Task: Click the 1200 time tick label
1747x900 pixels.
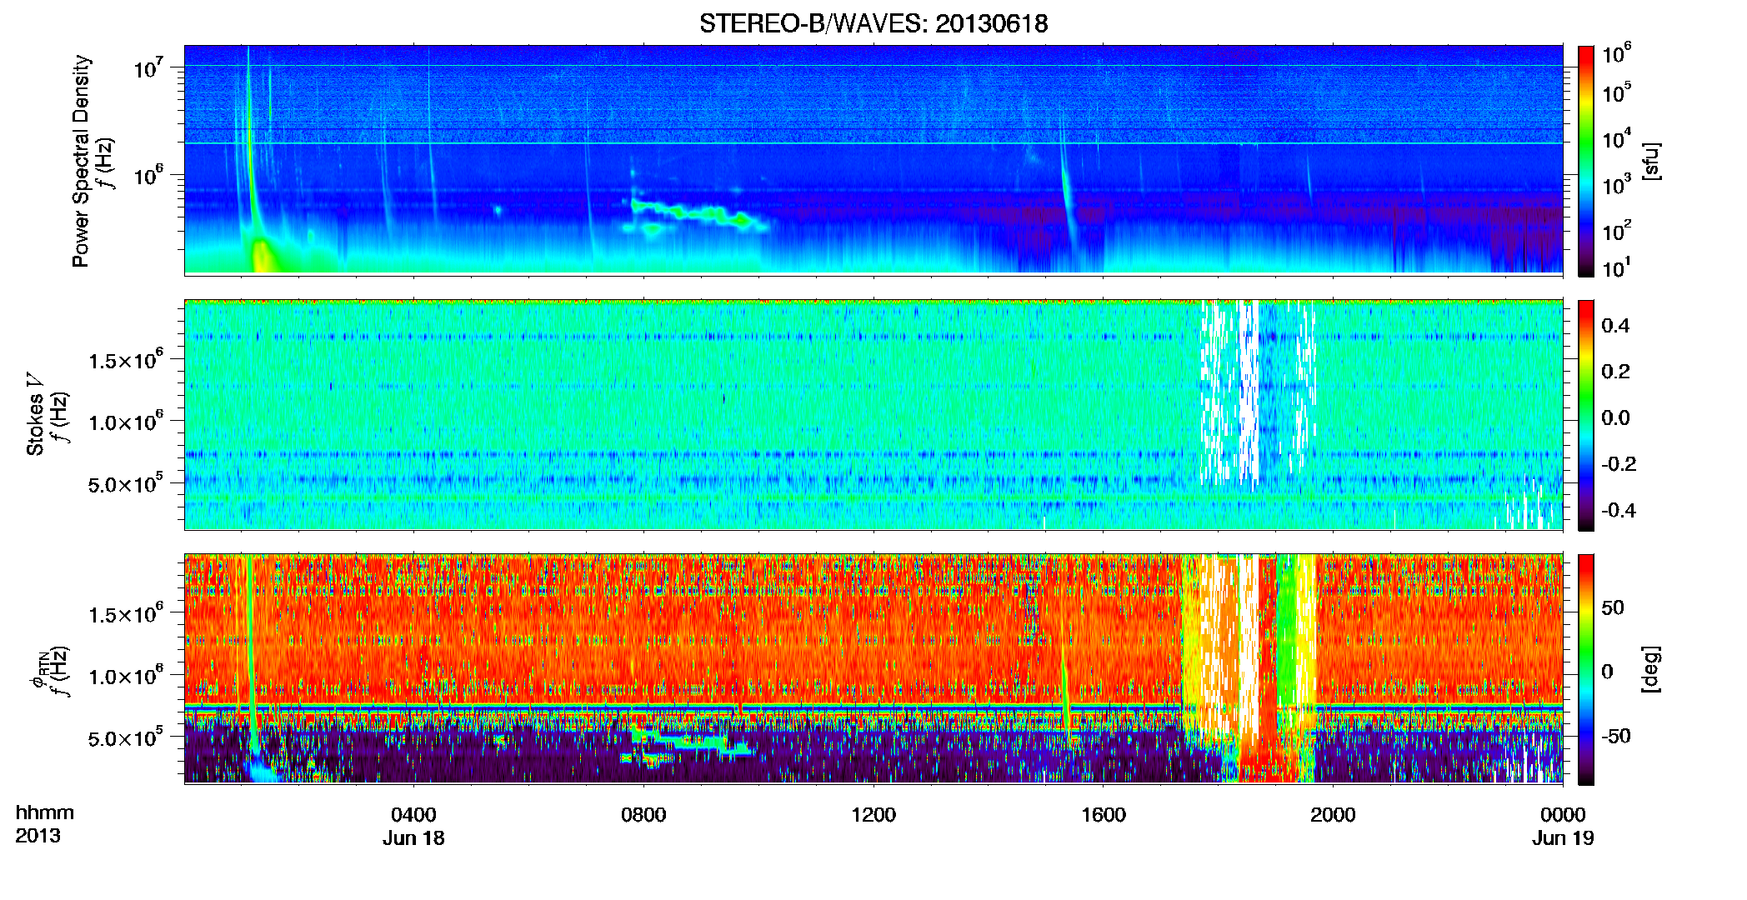Action: tap(873, 814)
